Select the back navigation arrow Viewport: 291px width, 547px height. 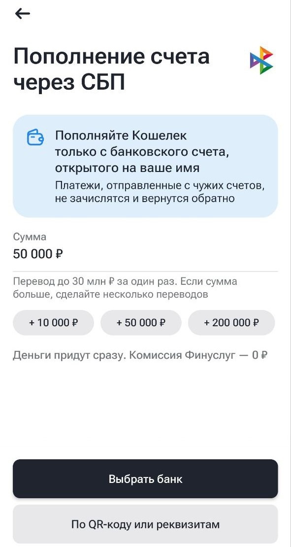point(22,14)
